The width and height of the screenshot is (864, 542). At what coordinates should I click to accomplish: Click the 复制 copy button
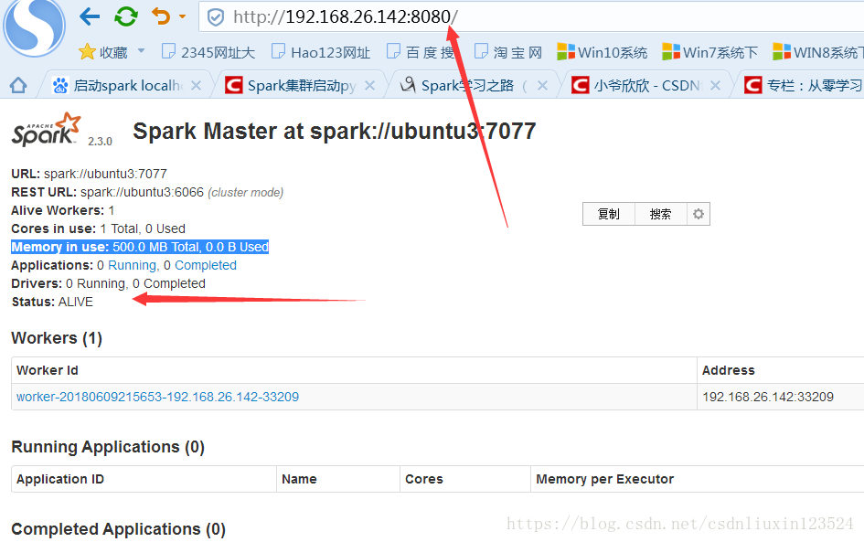pos(609,214)
